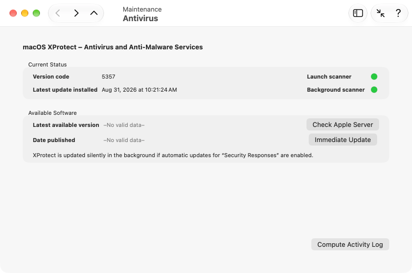This screenshot has height=273, width=412.
Task: Click the Date published label
Action: coord(54,140)
